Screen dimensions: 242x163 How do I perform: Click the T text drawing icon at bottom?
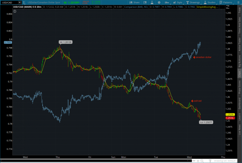(x=210, y=161)
